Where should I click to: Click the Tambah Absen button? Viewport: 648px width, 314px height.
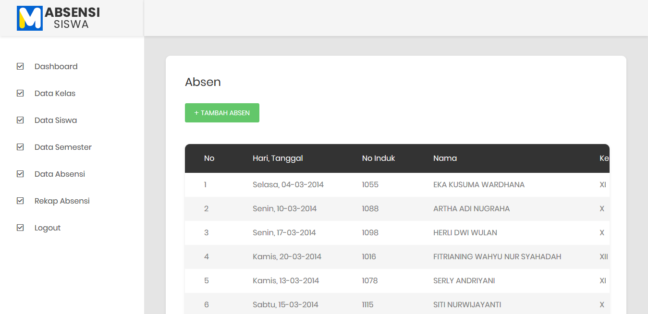222,113
